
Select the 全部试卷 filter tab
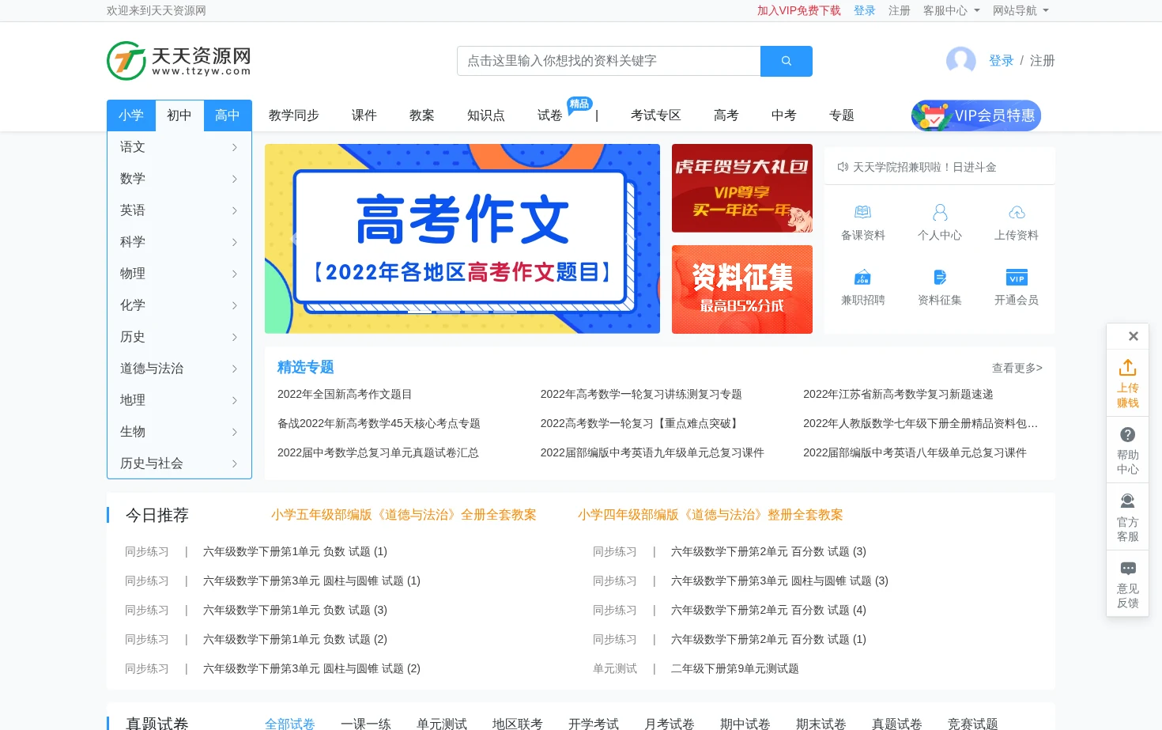290,724
